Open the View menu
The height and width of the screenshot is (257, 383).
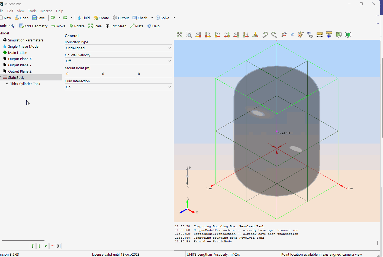pos(21,11)
